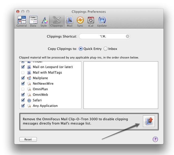Screen dimensions: 174x155
Task: Enable the Mail with MailTags checkbox
Action: pyautogui.click(x=23, y=73)
